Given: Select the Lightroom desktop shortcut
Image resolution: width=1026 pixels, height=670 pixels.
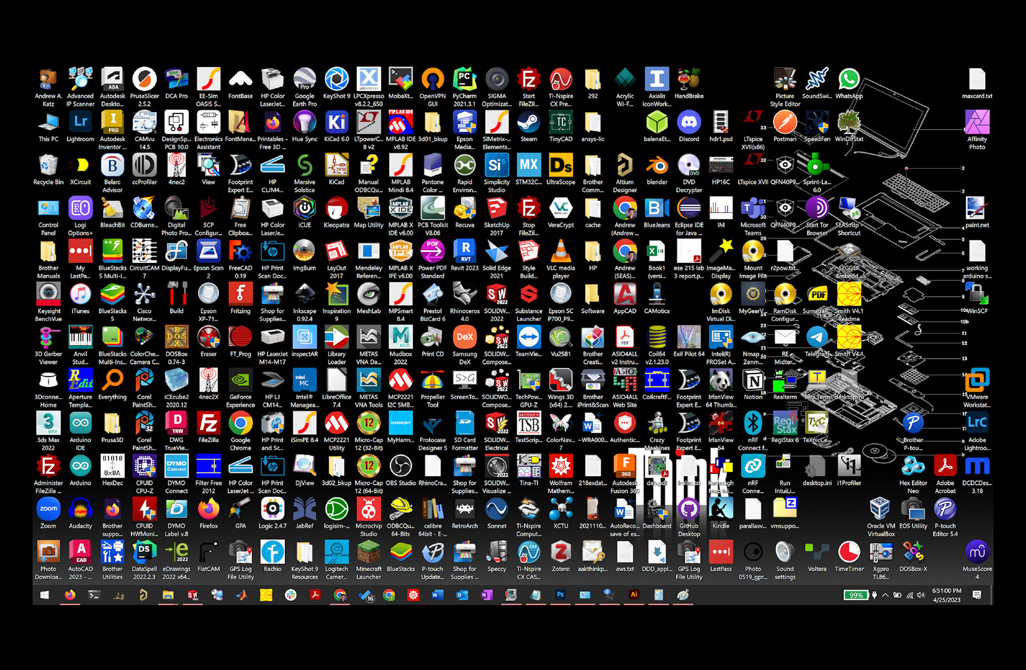Looking at the screenshot, I should pos(80,126).
